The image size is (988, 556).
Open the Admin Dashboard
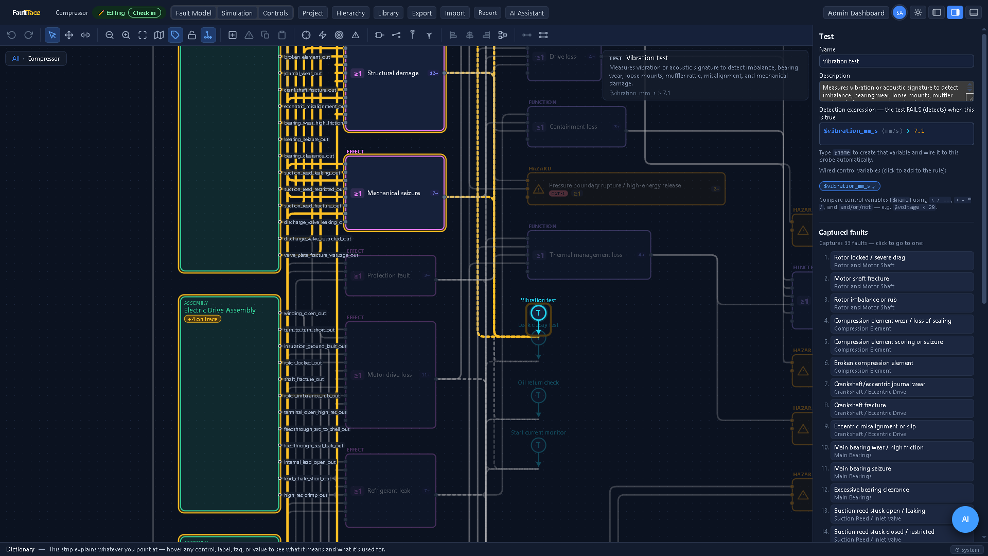click(856, 13)
